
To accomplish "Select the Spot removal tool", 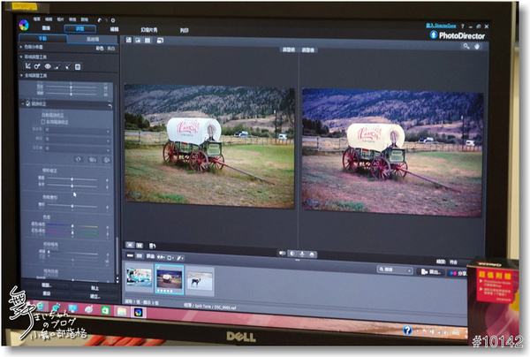I will point(37,66).
